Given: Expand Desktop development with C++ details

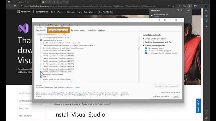Looking at the screenshot, I should point(143,42).
